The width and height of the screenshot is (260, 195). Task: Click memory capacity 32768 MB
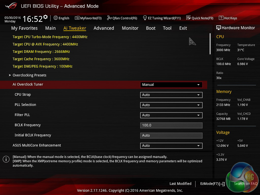point(223,119)
